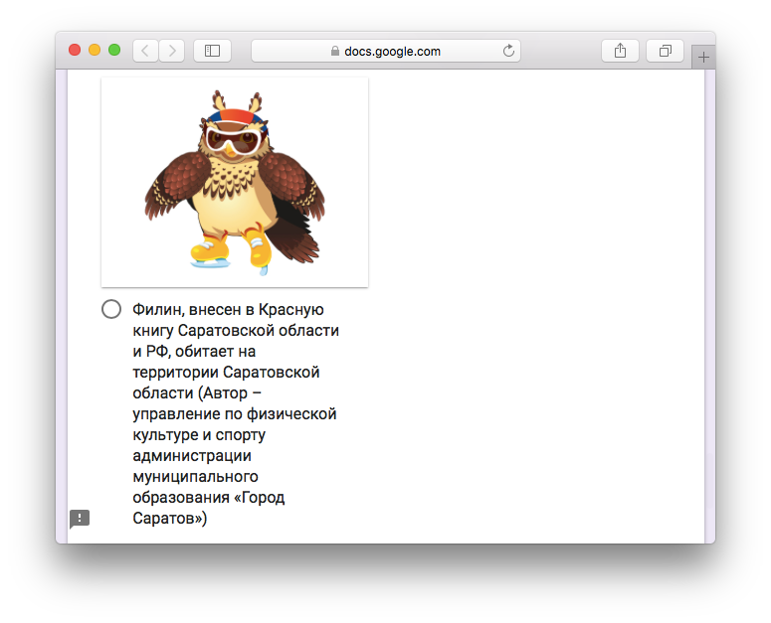The image size is (771, 623).
Task: Minimize the Safari window with yellow button
Action: pos(95,51)
